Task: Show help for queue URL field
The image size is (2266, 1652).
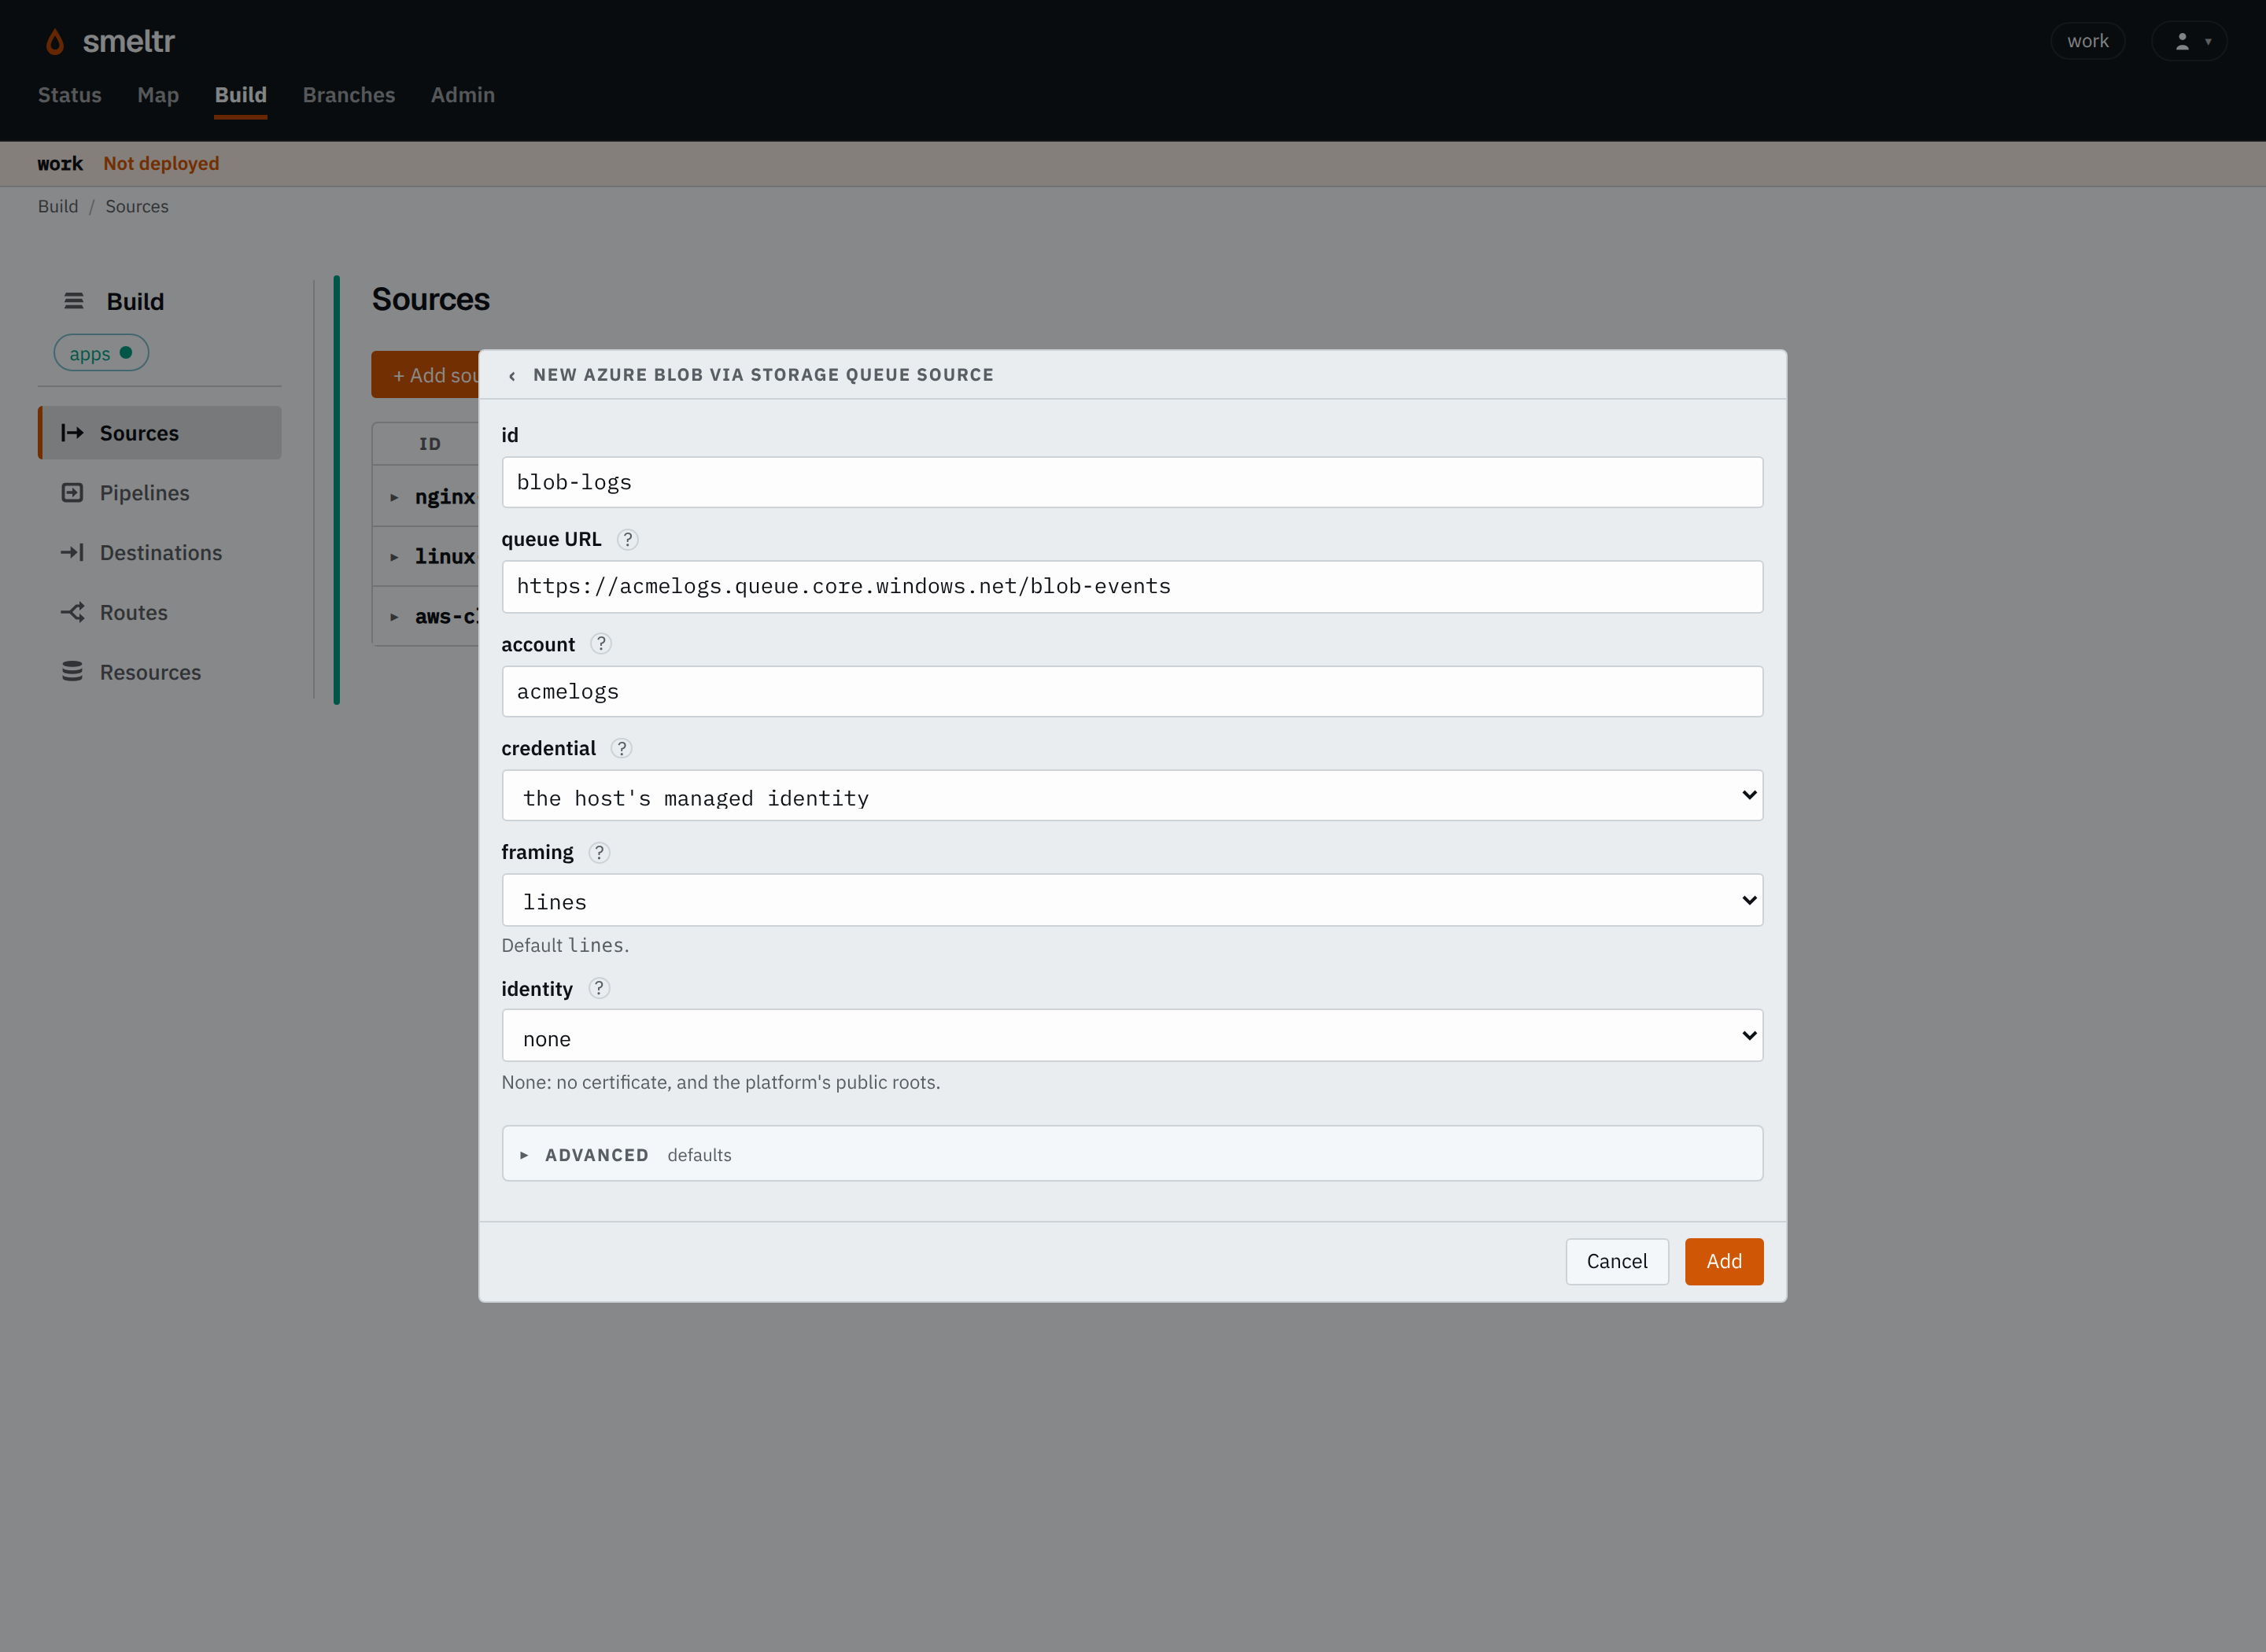Action: (x=627, y=539)
